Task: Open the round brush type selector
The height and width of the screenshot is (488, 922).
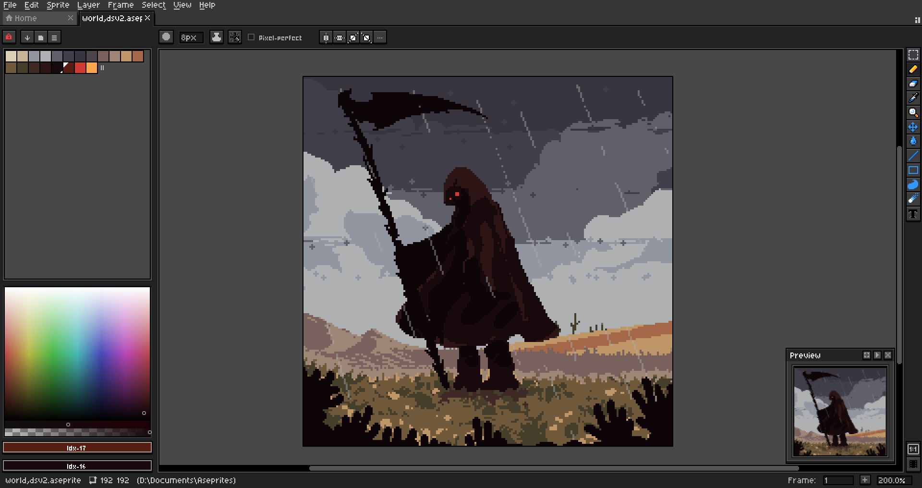Action: pos(166,37)
